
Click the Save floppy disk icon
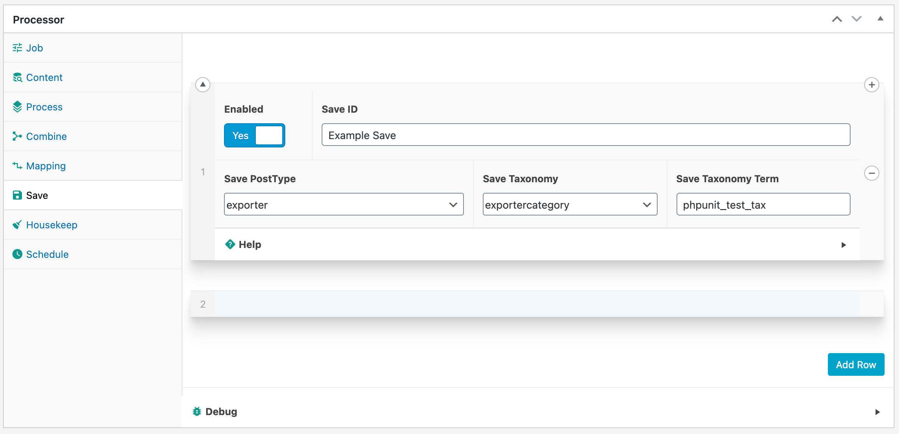17,195
